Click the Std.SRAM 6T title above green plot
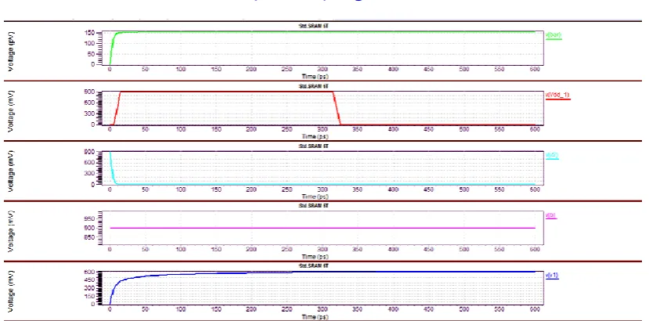649x321 pixels. (x=314, y=26)
